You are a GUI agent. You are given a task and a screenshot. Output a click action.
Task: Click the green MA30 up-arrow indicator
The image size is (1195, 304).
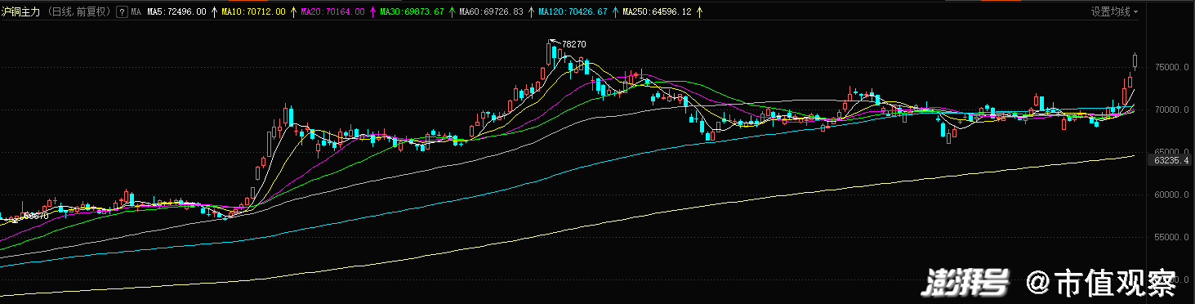click(x=453, y=12)
